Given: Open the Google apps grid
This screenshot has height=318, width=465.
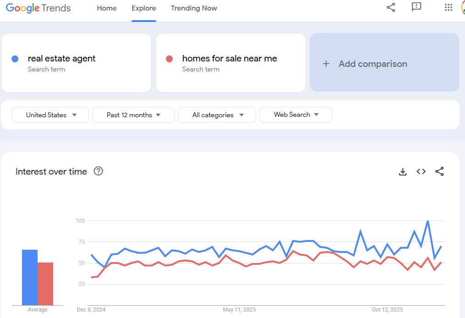Looking at the screenshot, I should pyautogui.click(x=448, y=7).
